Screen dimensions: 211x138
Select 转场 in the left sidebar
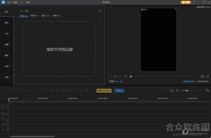tap(7, 66)
